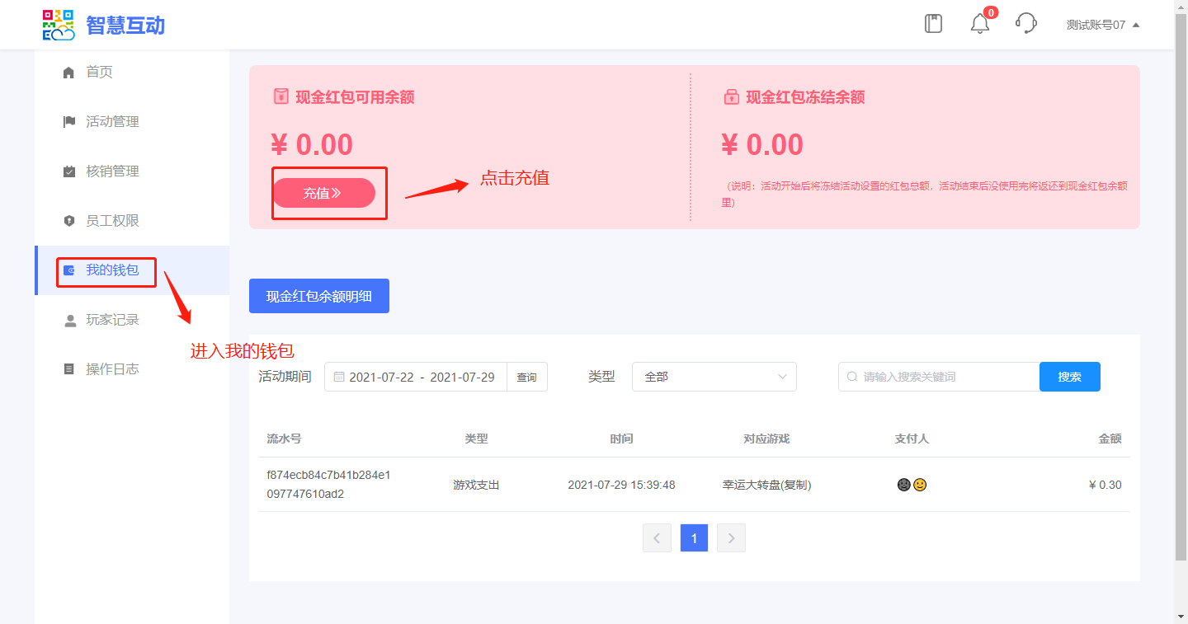Viewport: 1188px width, 624px height.
Task: Go to next page with pagination arrow
Action: (x=731, y=538)
